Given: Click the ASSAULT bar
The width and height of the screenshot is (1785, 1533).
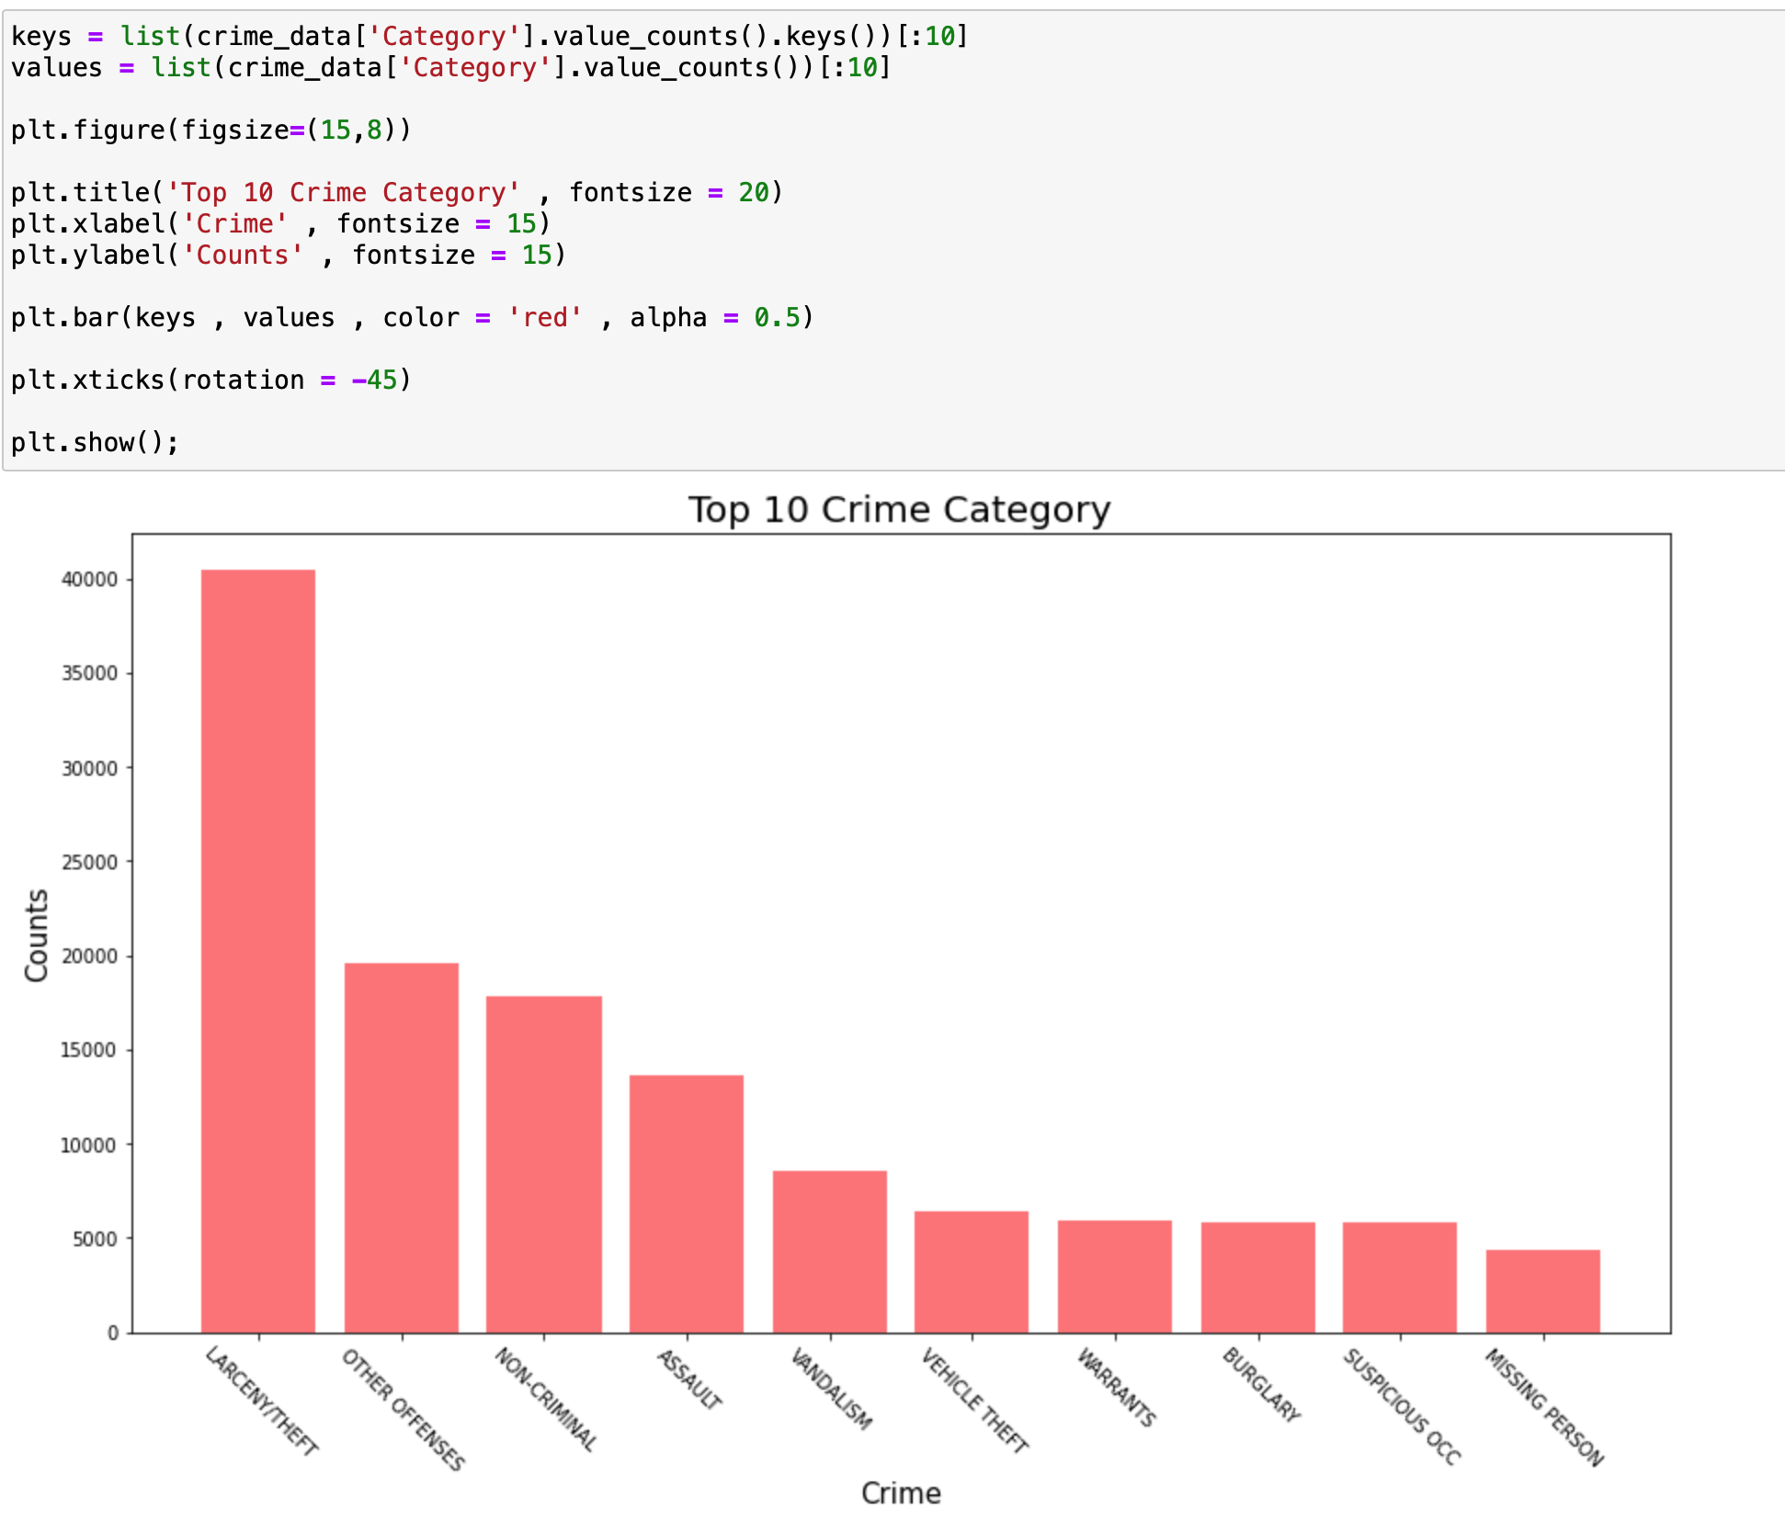Looking at the screenshot, I should click(x=687, y=1204).
